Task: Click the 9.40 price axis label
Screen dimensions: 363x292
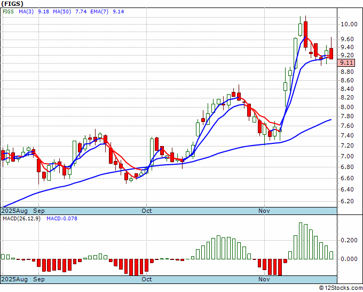Action: tap(348, 47)
